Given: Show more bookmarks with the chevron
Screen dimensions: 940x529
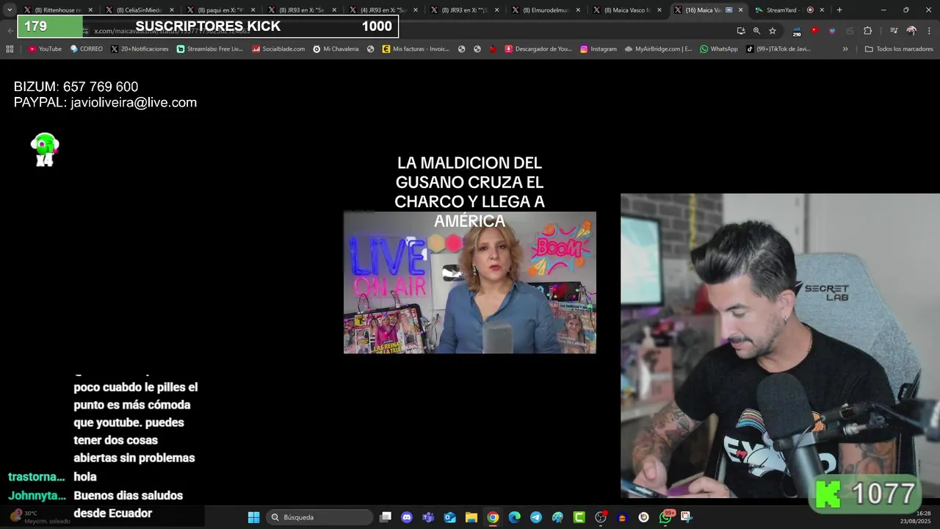Looking at the screenshot, I should click(x=845, y=49).
